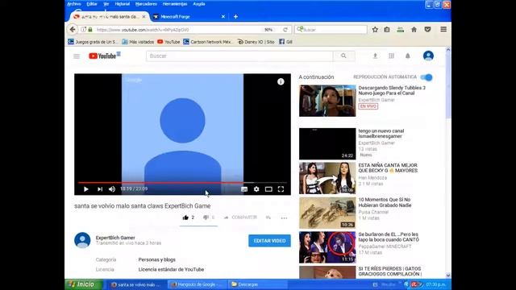516x290 pixels.
Task: Open Firefox Editar menu
Action: click(x=92, y=4)
